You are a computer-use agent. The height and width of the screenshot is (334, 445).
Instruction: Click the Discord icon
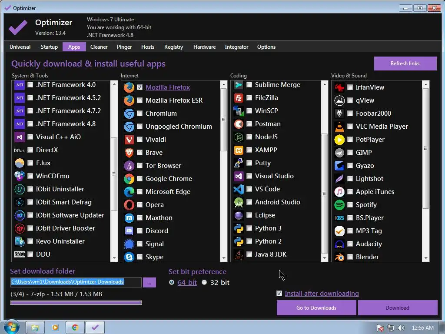(x=129, y=231)
